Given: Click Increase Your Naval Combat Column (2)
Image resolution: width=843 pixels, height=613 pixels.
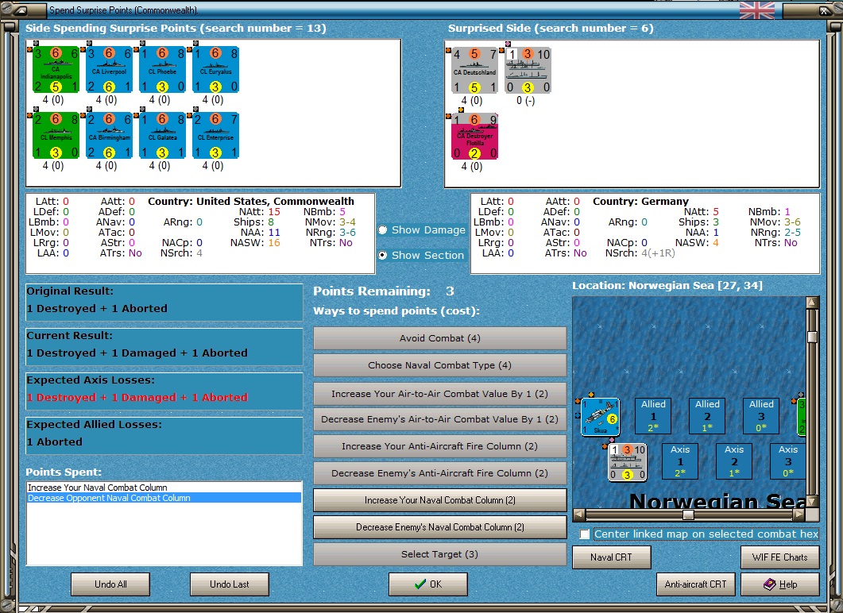Looking at the screenshot, I should point(440,500).
